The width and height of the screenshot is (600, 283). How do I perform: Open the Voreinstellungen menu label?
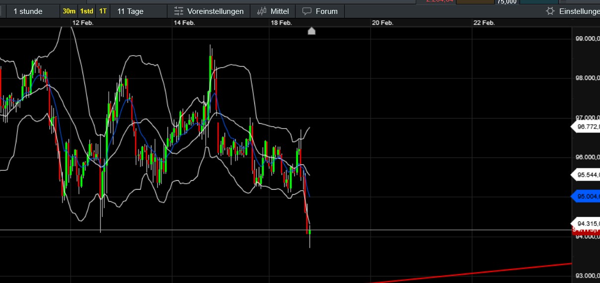click(216, 11)
